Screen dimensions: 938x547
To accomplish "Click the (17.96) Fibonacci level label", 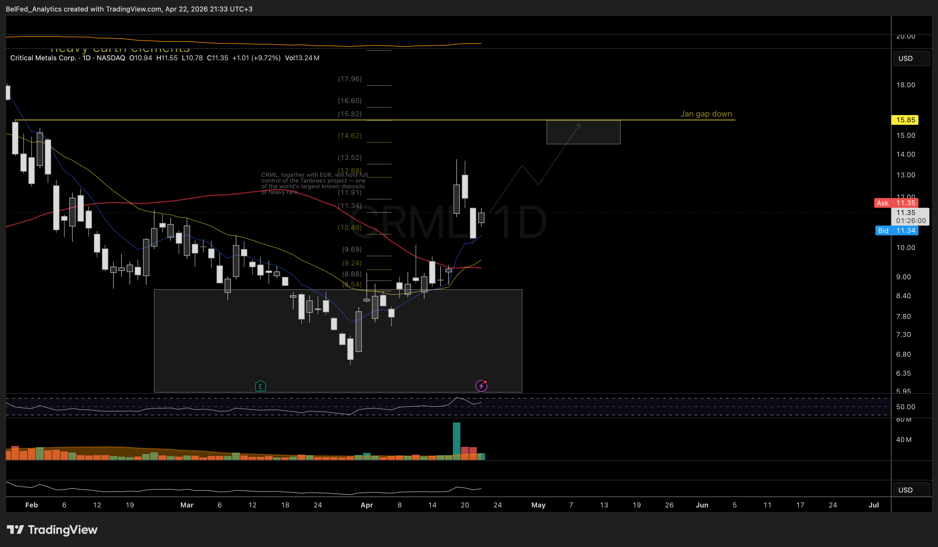I will tap(350, 79).
